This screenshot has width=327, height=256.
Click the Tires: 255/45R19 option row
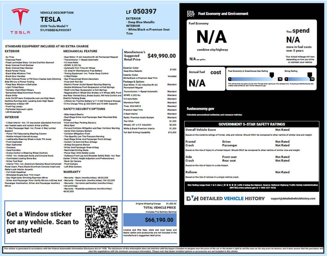pos(150,106)
